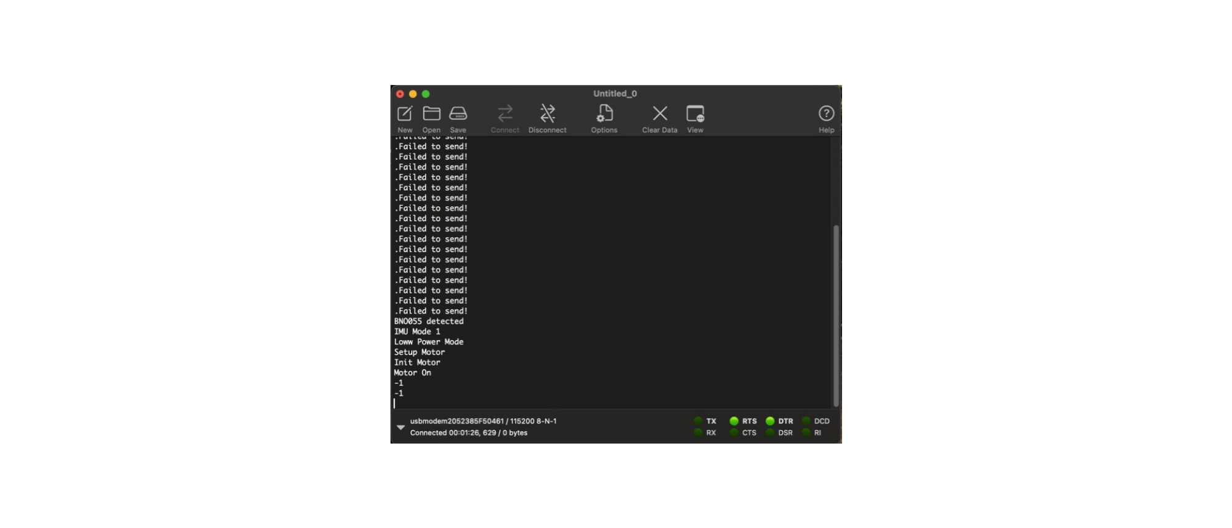Expand the status bar disclosure triangle
The height and width of the screenshot is (528, 1232).
pos(400,427)
